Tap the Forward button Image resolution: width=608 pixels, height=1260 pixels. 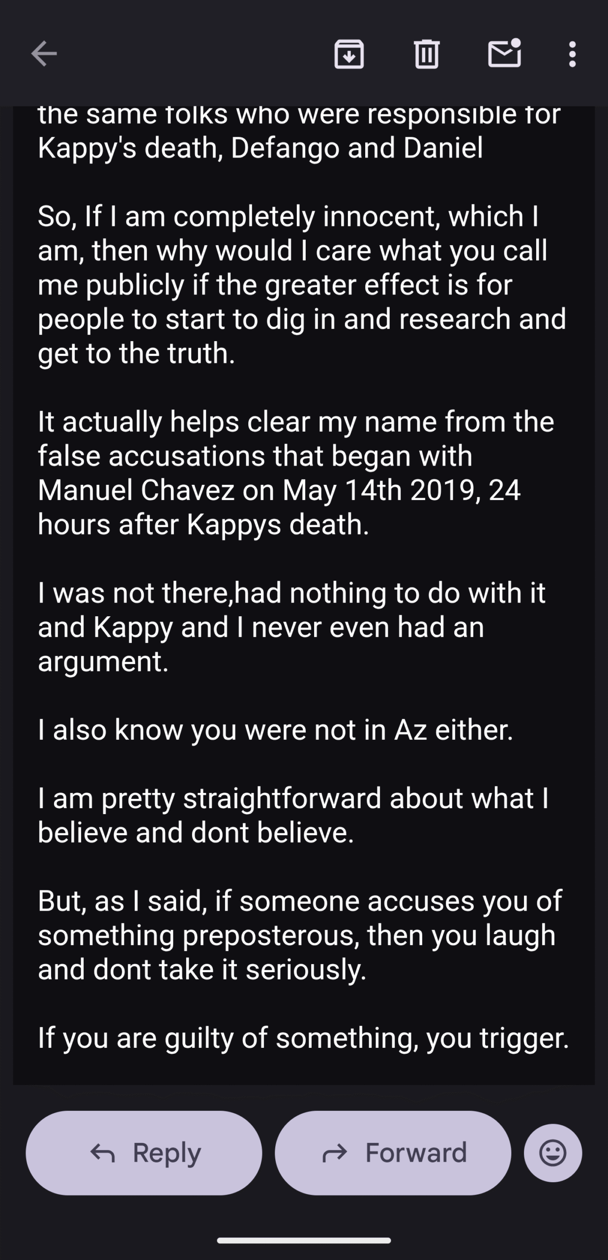tap(393, 1153)
